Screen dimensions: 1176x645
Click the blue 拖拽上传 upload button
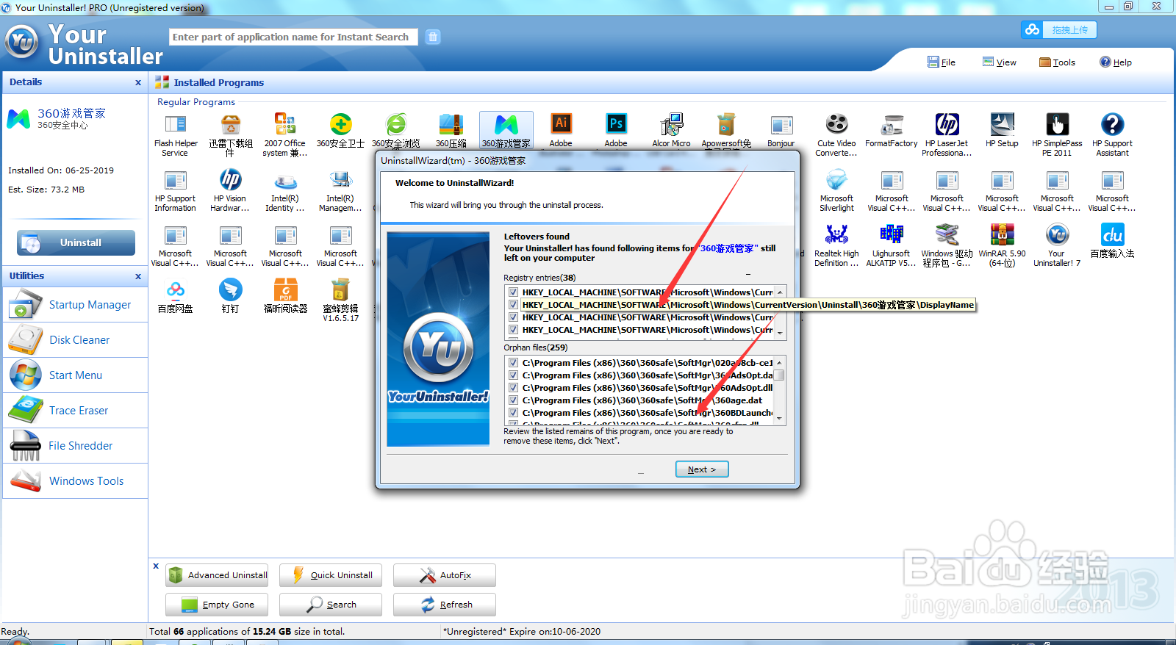click(x=1058, y=29)
